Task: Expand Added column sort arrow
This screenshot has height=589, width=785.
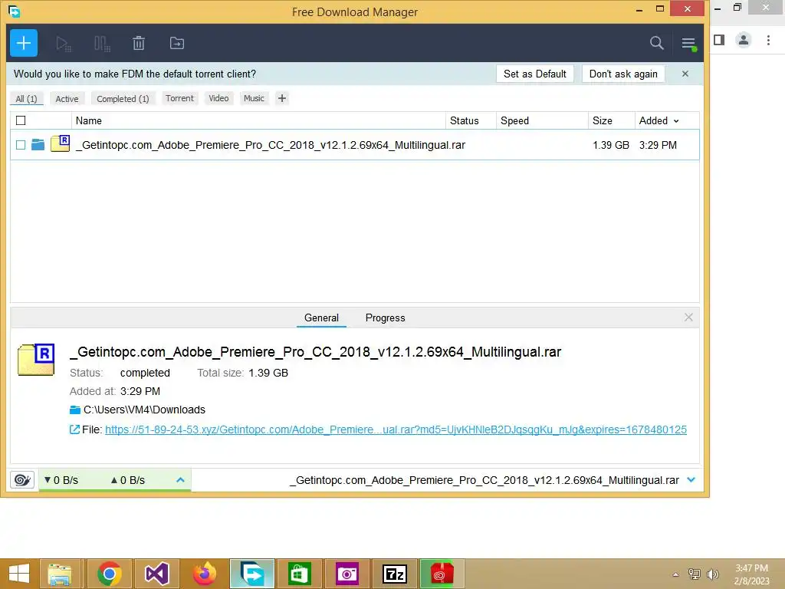Action: 676,121
